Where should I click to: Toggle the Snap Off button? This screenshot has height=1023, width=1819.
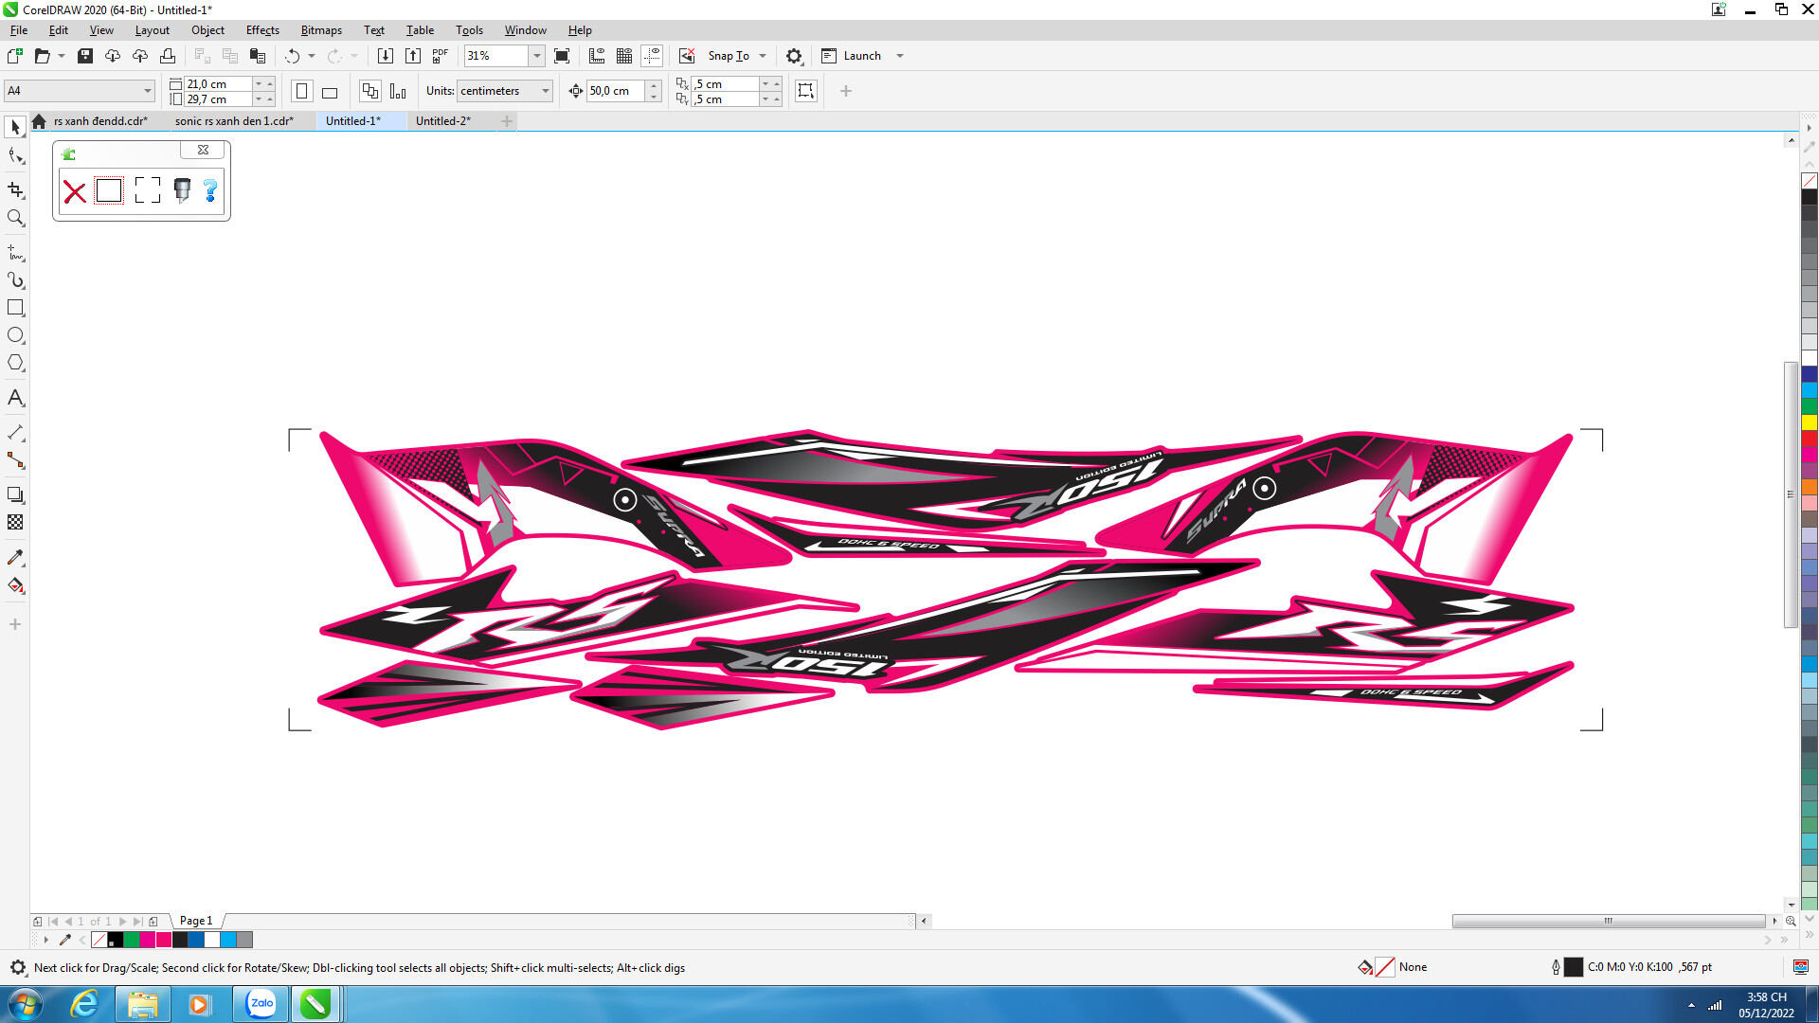pyautogui.click(x=687, y=56)
